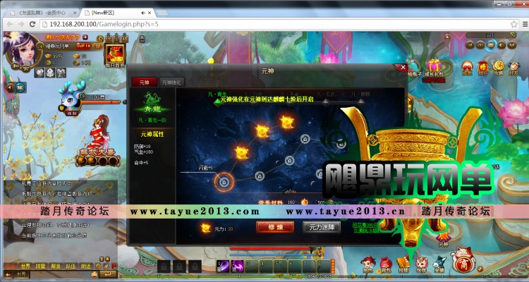The height and width of the screenshot is (282, 529).
Task: Switch to the 《友谊乱舞》-会员中心 browser tab
Action: pos(43,13)
